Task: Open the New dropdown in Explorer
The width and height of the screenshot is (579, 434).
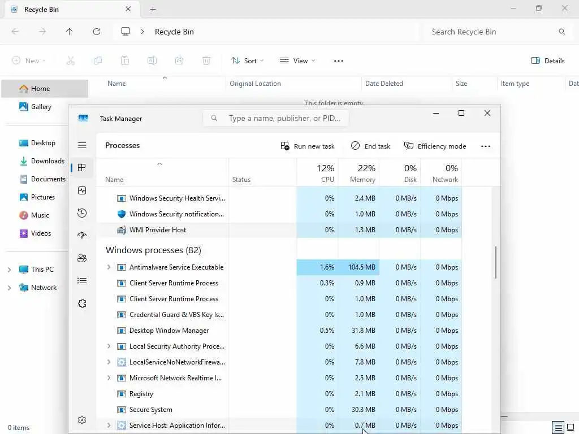Action: click(x=29, y=61)
